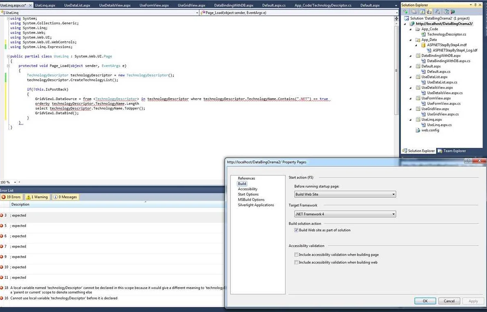This screenshot has height=312, width=487.
Task: Click the App_Data folder icon
Action: (x=418, y=40)
